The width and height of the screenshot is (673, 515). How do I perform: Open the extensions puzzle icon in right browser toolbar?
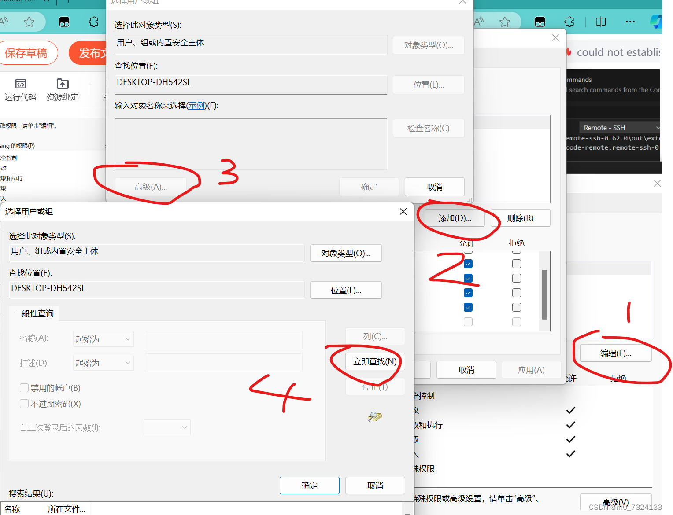[x=569, y=22]
